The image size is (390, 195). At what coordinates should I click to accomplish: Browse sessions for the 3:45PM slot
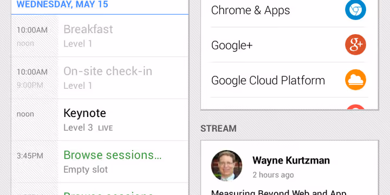tap(113, 155)
